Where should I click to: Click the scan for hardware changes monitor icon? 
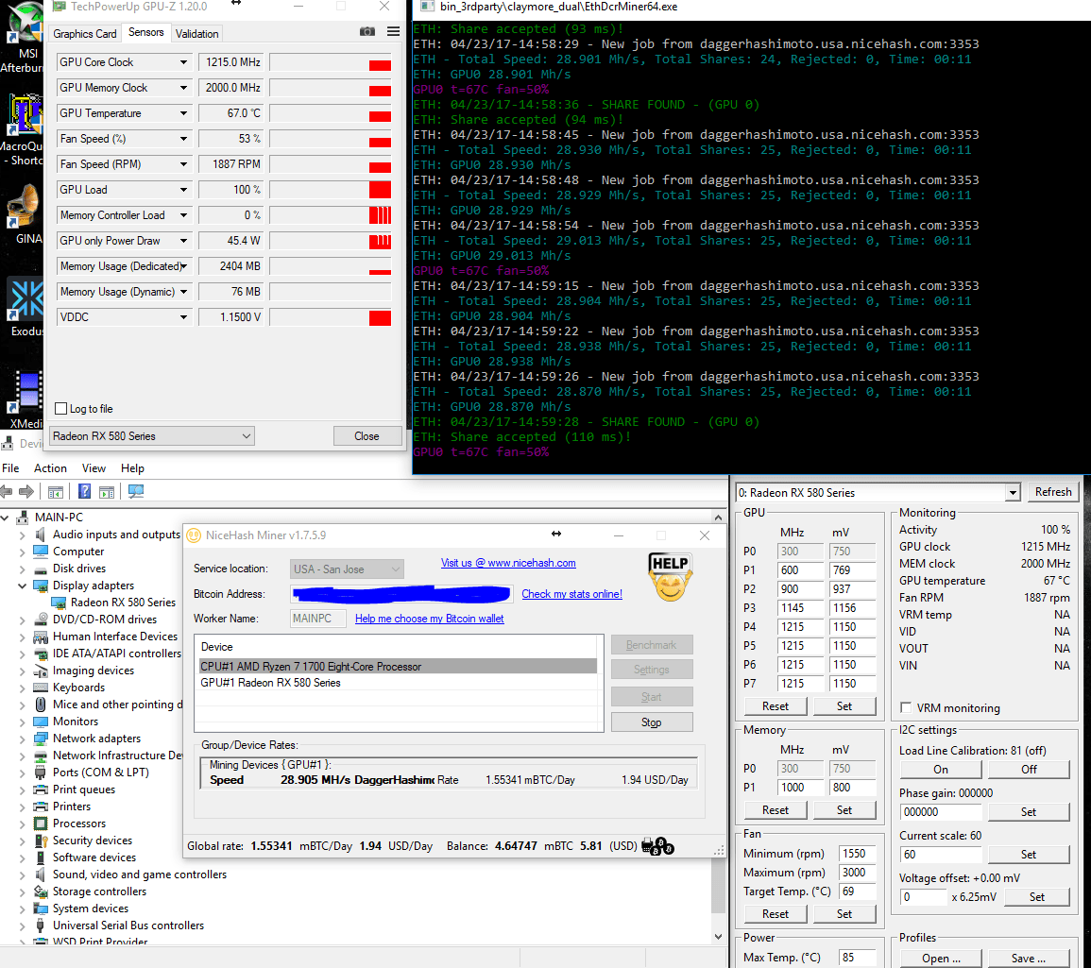(136, 492)
